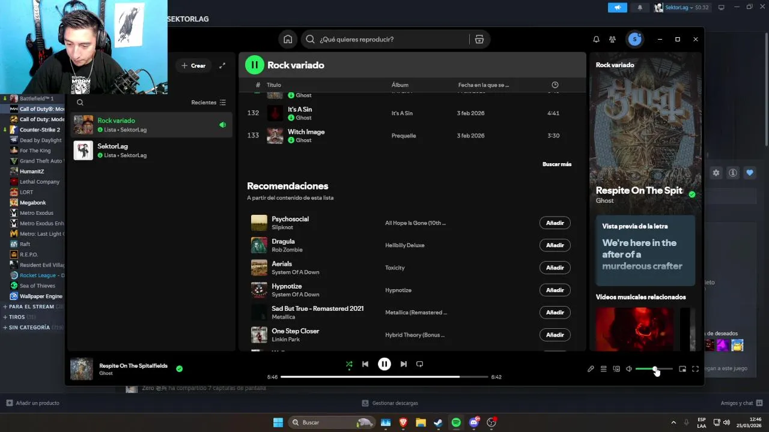Add Hypnotize with its Añadir button

555,290
